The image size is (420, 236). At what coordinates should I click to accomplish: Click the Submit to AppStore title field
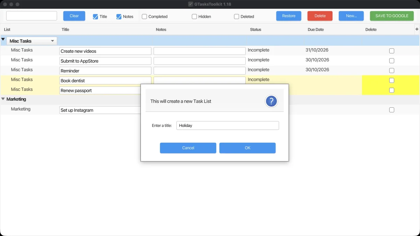tap(105, 61)
